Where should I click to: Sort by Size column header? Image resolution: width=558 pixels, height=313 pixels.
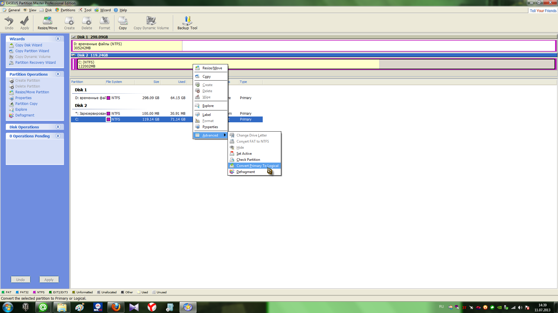point(148,82)
